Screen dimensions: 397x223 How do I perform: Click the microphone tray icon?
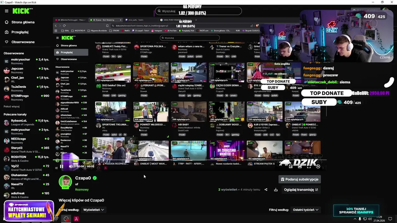pyautogui.click(x=360, y=219)
